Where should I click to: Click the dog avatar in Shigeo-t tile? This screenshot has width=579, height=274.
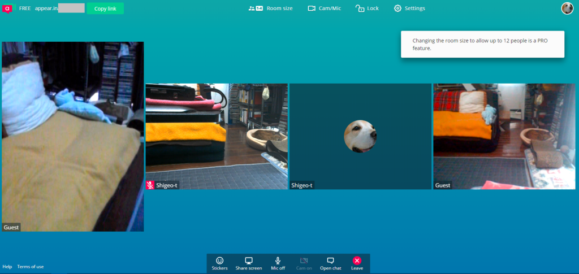click(x=360, y=136)
